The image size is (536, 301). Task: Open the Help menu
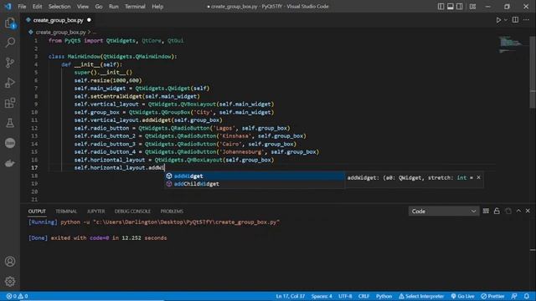click(157, 7)
